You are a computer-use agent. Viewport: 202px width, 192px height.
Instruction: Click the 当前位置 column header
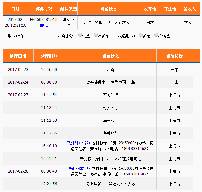coord(174,56)
